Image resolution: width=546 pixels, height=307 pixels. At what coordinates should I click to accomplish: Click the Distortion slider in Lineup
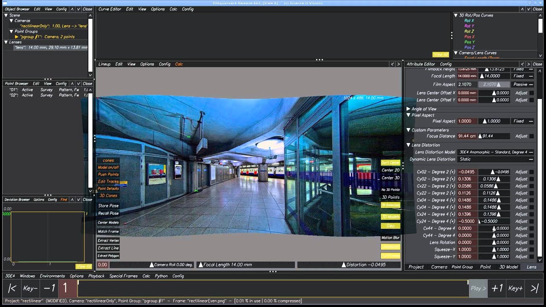click(349, 265)
